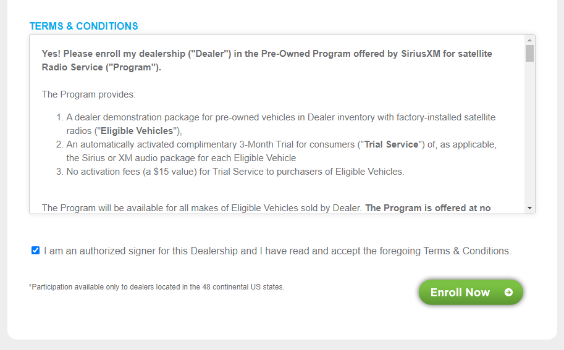Click the participation footnote about 48 continental states
Screen dimensions: 564x350
coord(156,287)
